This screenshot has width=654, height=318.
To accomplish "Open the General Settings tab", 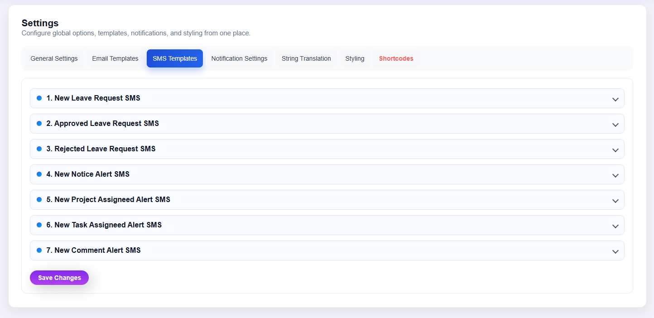I will [x=54, y=58].
